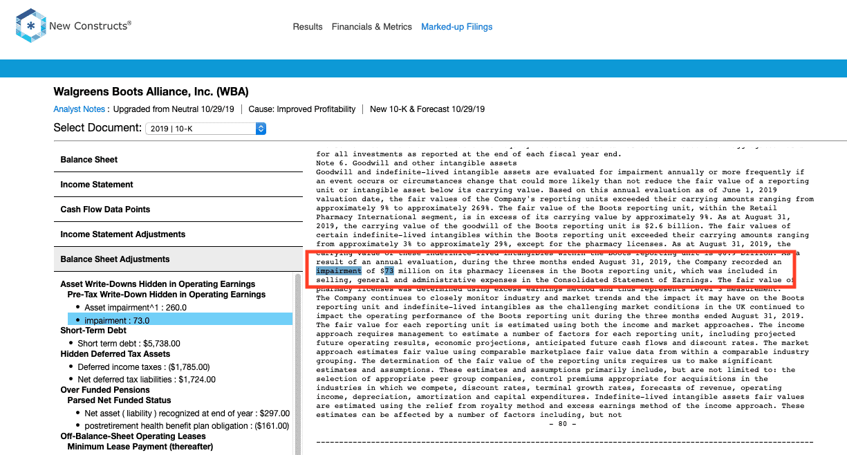Screen dimensions: 847x455
Task: Click the New Constructs logo icon
Action: (30, 26)
